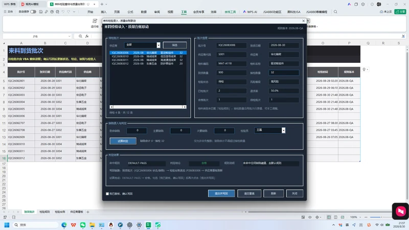409x230 pixels.
Task: Open the WPS AI ribbon tab
Action: 250,12
